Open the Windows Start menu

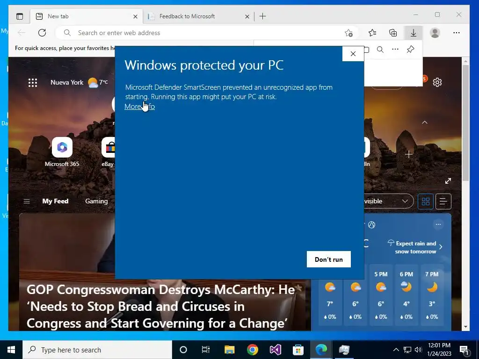pos(11,350)
